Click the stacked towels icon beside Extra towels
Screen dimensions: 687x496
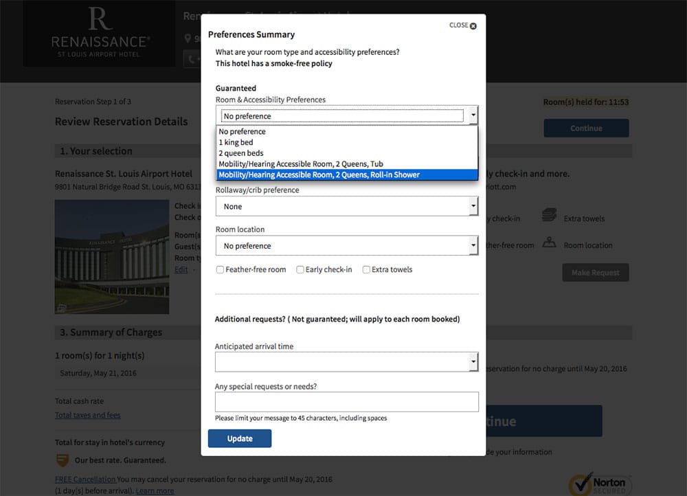pos(549,215)
